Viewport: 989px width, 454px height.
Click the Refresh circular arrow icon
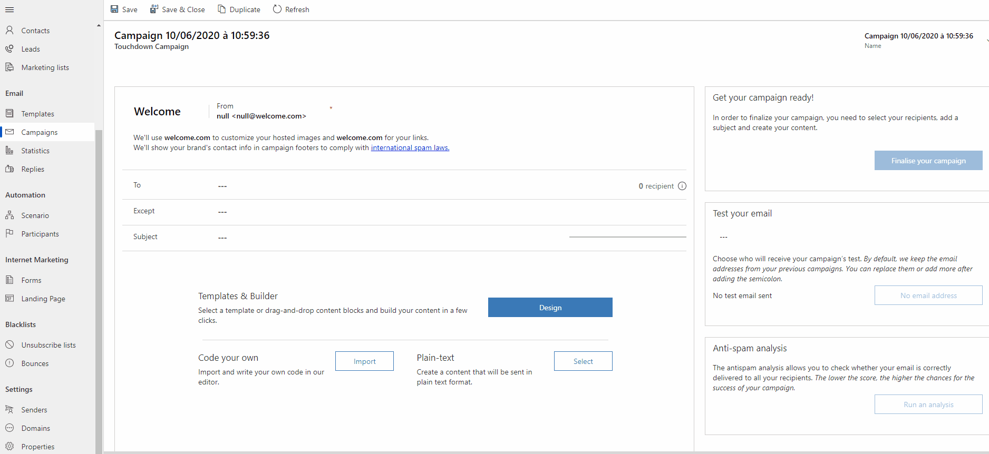(x=277, y=9)
